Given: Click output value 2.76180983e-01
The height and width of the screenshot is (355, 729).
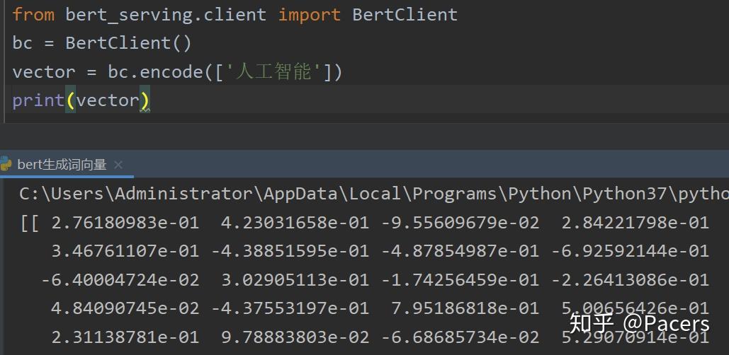Looking at the screenshot, I should click(125, 223).
